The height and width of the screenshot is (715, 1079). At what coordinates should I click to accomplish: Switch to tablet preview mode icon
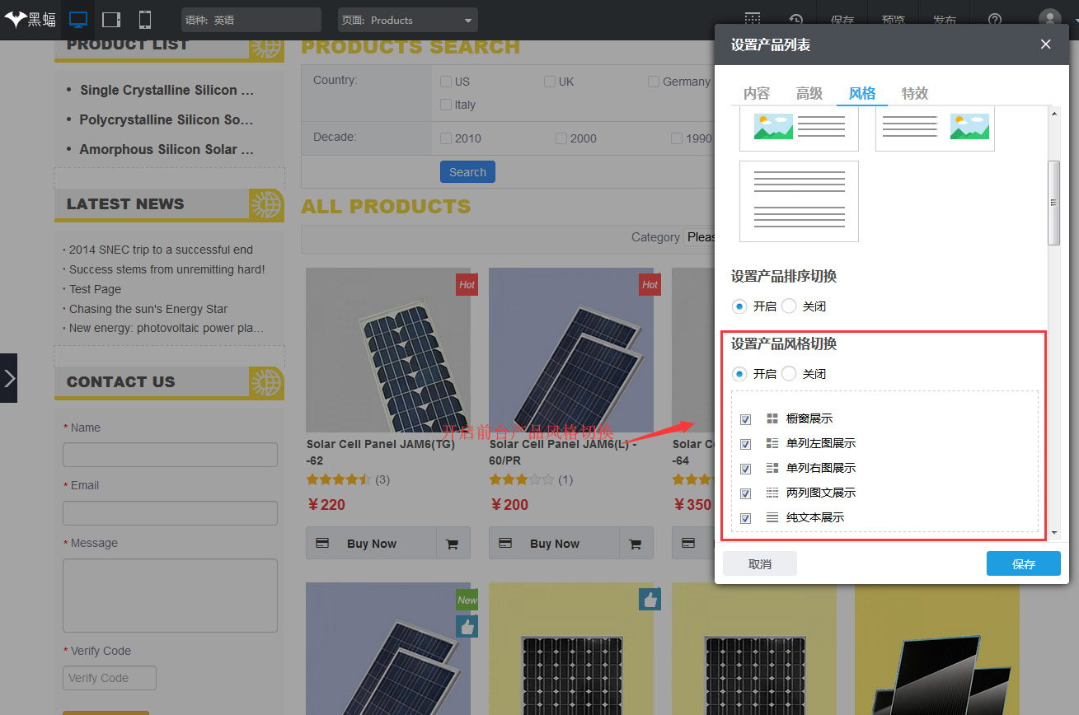(x=111, y=20)
